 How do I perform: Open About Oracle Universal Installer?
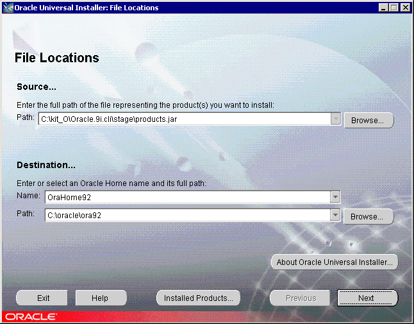tap(335, 262)
